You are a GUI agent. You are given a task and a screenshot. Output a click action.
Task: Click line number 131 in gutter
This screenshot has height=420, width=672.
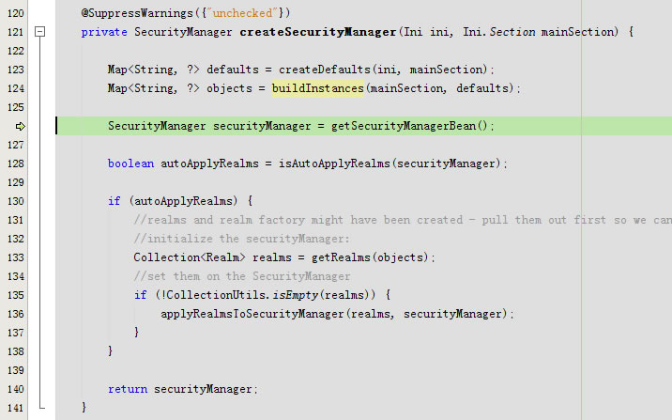[16, 220]
